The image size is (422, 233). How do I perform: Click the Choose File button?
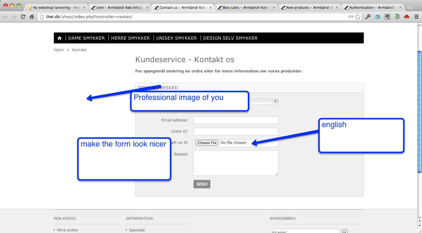click(207, 143)
